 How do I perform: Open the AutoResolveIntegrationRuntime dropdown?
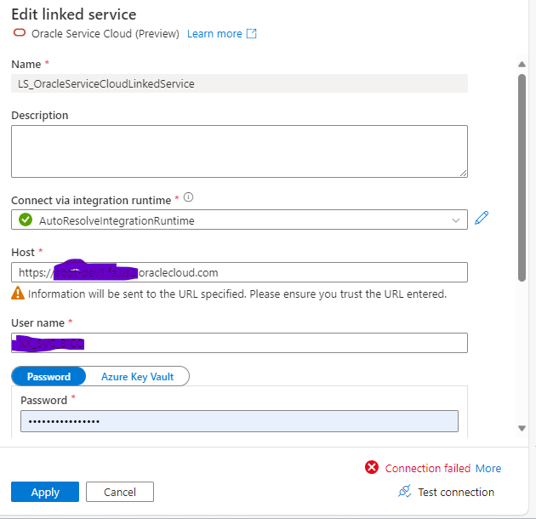click(239, 220)
